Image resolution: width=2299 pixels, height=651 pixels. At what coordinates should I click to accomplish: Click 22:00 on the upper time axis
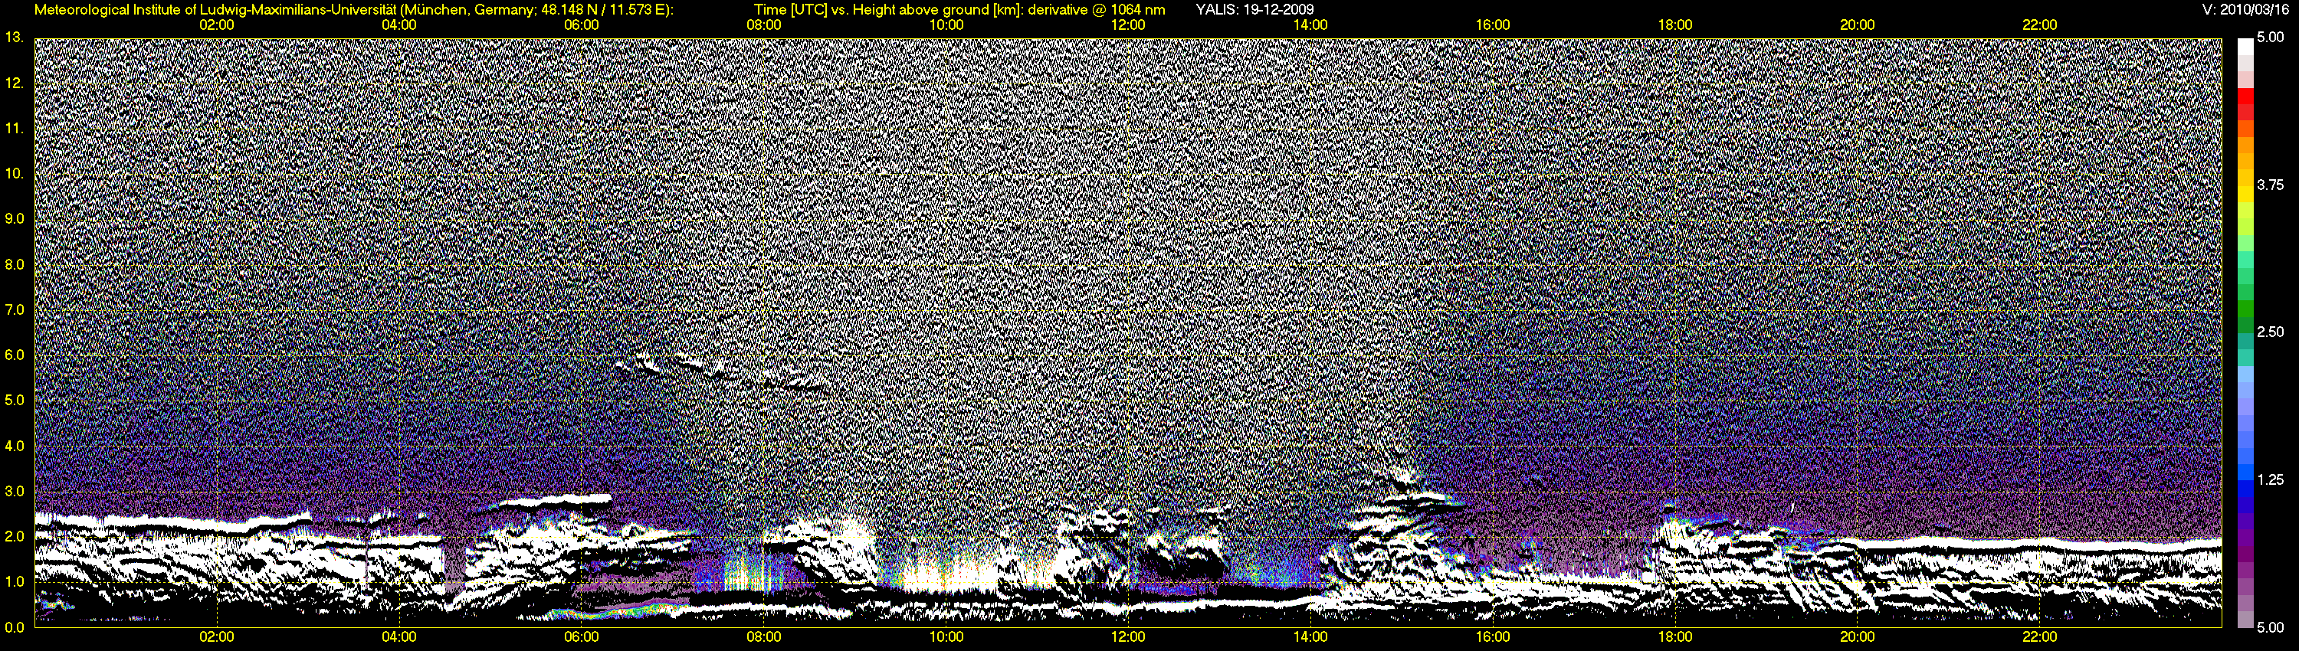[2039, 25]
